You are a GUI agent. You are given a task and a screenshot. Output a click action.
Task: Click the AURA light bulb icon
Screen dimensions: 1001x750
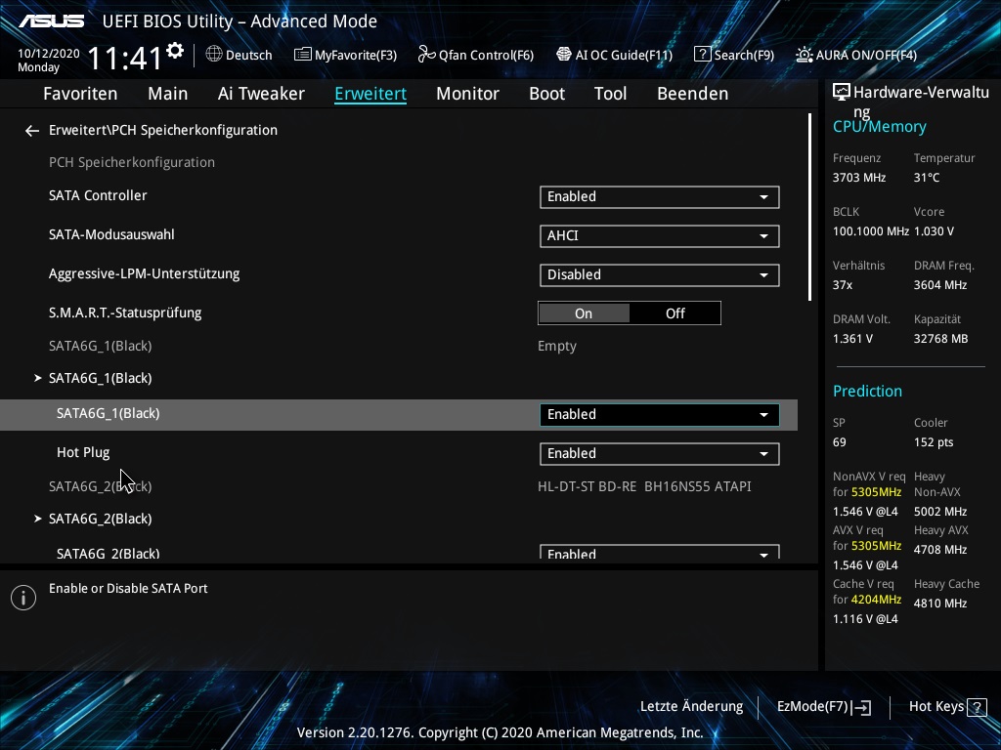pos(804,55)
